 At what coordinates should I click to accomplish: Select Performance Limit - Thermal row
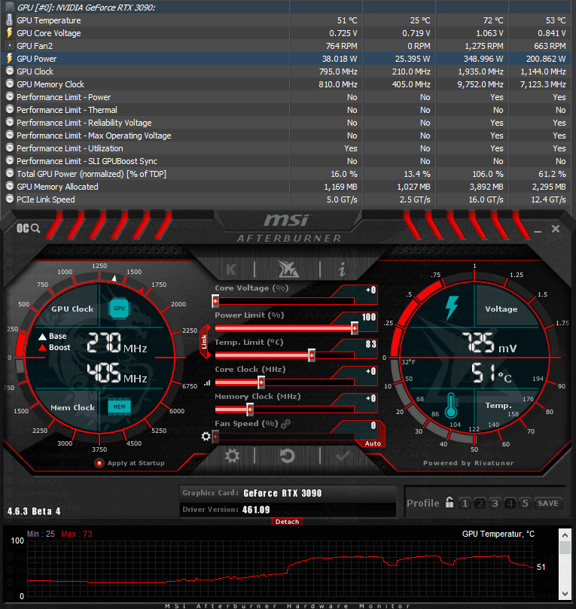288,110
